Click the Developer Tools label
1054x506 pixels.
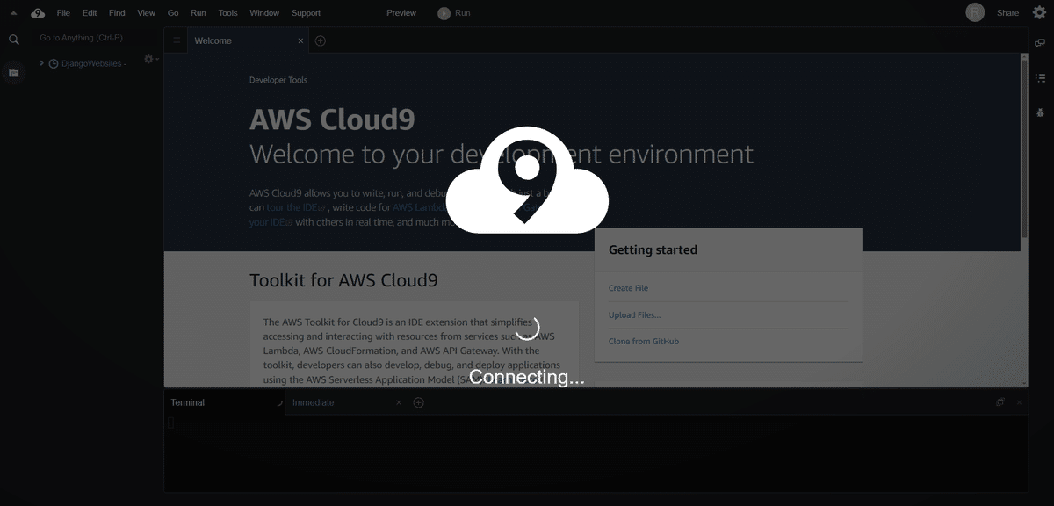[278, 80]
